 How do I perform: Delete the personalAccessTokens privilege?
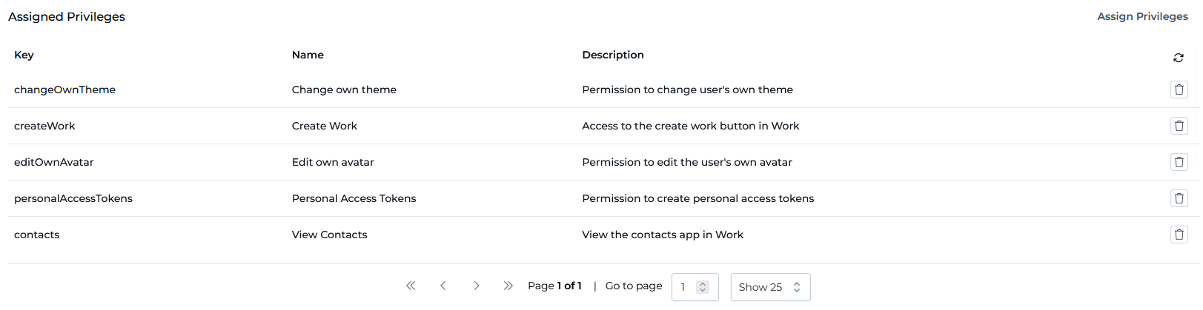pos(1179,198)
